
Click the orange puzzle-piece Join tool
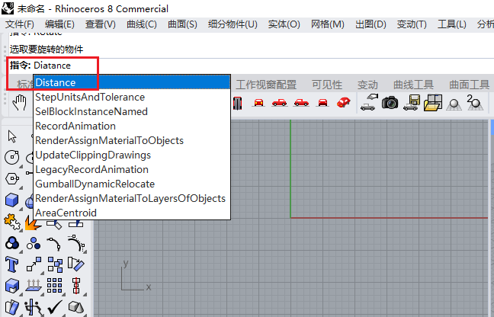point(12,222)
